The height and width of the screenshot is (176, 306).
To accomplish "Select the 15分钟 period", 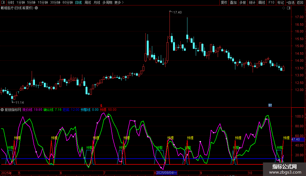I will coord(43,2).
